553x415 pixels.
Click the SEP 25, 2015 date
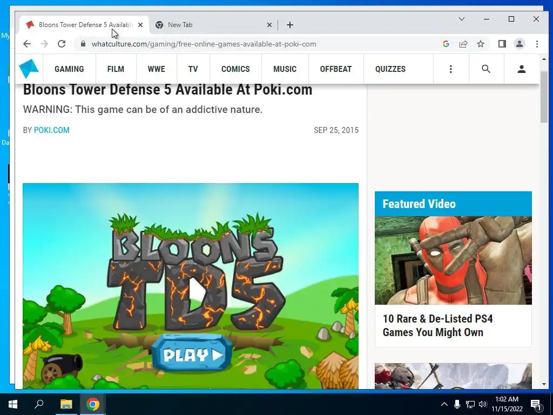pyautogui.click(x=336, y=130)
